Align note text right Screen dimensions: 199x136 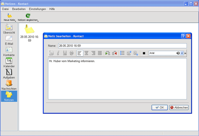click(x=93, y=53)
